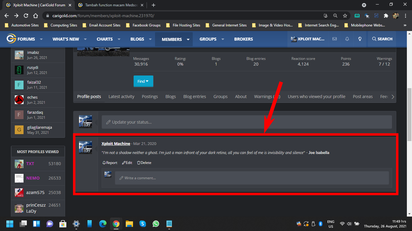Open member NEMO profile link
Screen dimensions: 412x231
pos(33,178)
